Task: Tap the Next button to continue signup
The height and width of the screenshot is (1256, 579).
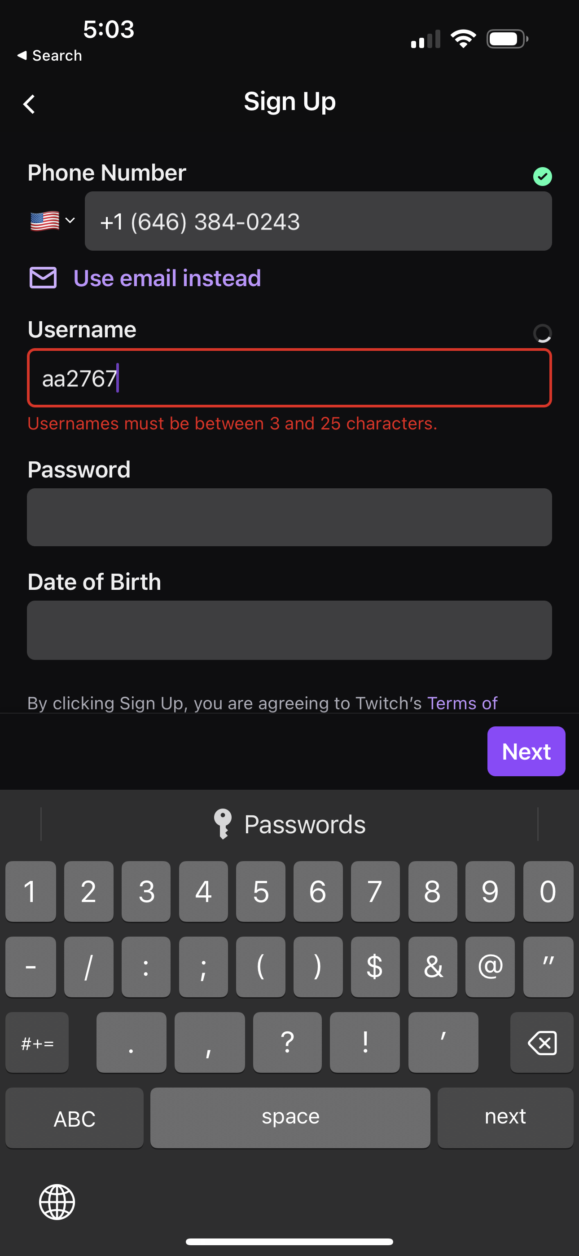Action: pos(526,751)
